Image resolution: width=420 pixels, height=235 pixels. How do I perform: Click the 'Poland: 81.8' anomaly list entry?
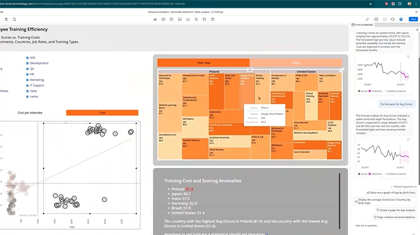point(182,189)
